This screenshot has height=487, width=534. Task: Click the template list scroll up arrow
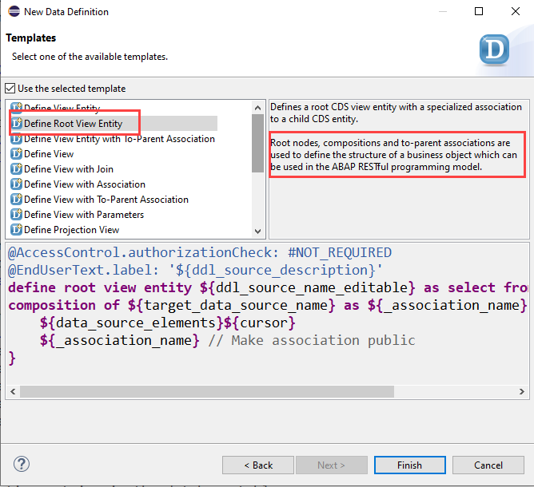coord(257,108)
